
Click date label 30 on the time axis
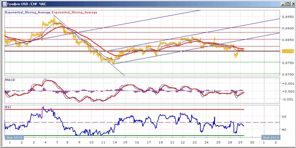pyautogui.click(x=252, y=143)
